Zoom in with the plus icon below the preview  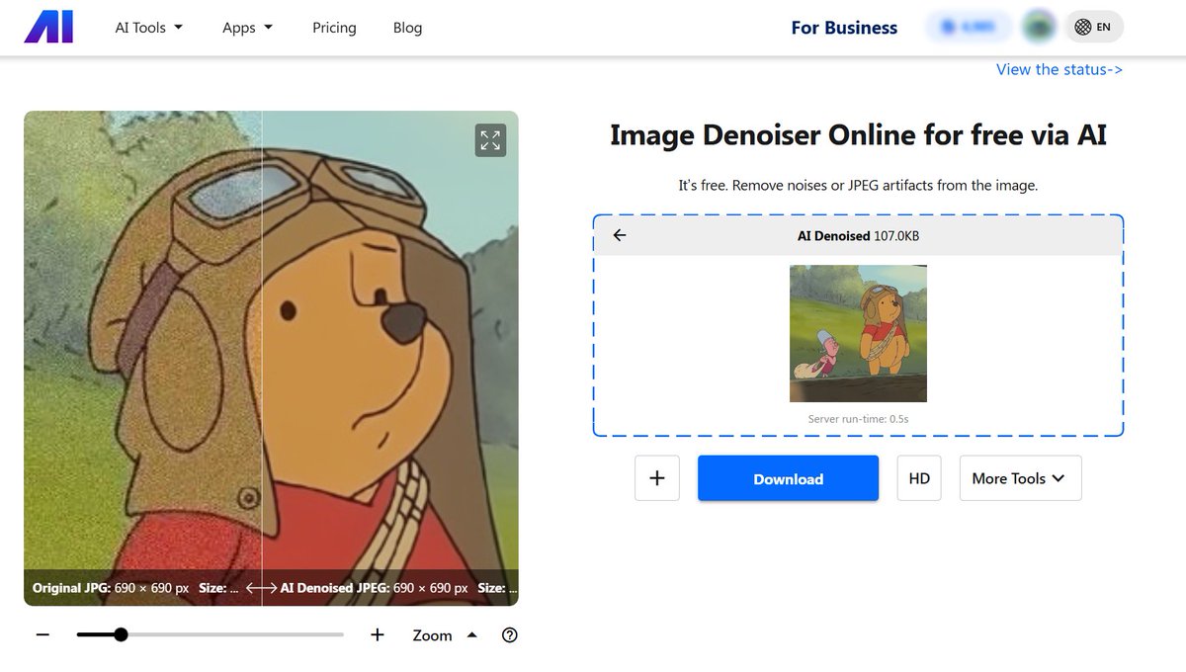pos(377,634)
